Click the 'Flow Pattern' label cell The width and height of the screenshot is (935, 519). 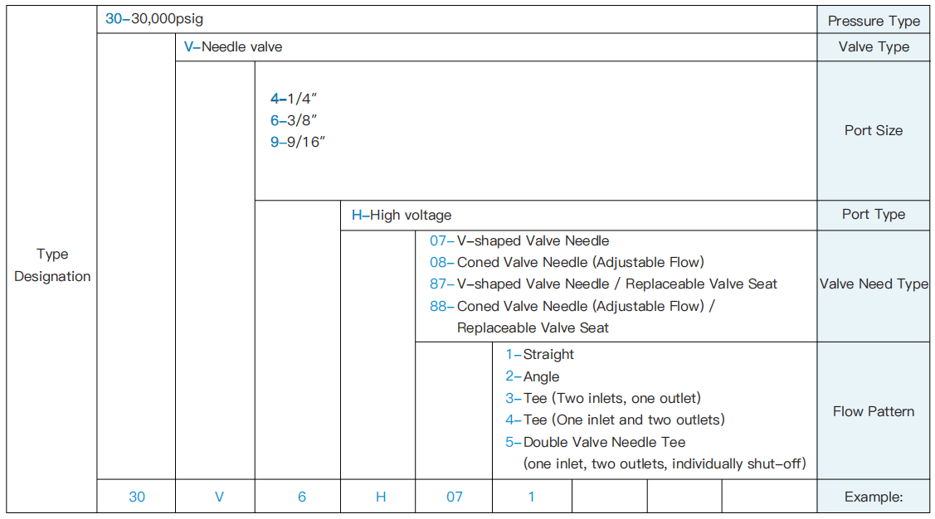click(874, 411)
